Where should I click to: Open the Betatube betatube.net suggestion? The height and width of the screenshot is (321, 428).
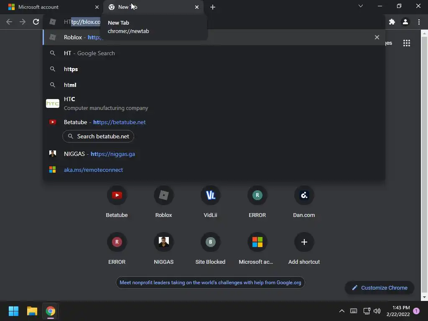(x=214, y=122)
